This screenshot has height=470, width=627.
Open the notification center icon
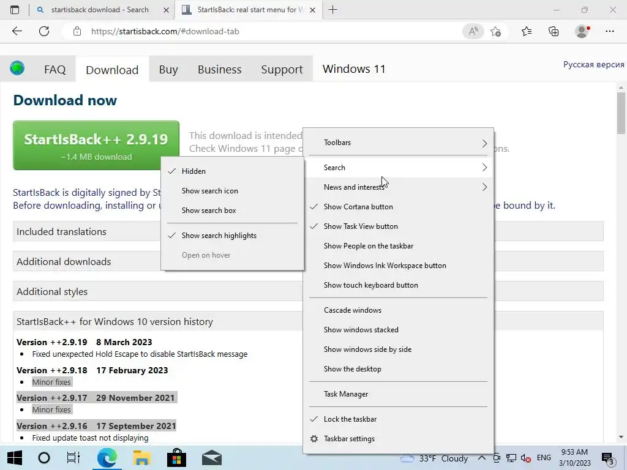(x=608, y=459)
